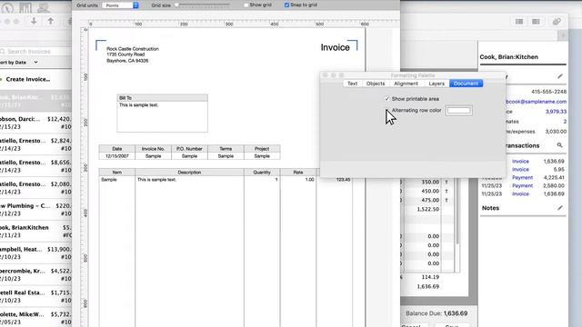Click the columns icon at top left
This screenshot has height=327, width=582.
[x=25, y=7]
